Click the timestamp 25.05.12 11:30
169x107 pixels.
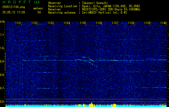[x=14, y=12]
